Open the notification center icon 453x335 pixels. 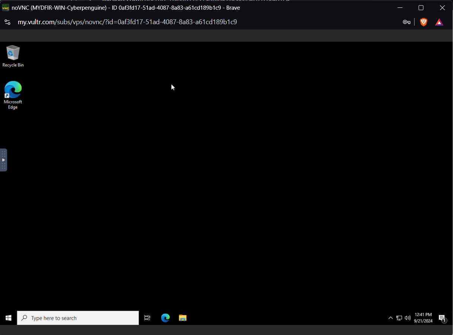(x=442, y=318)
